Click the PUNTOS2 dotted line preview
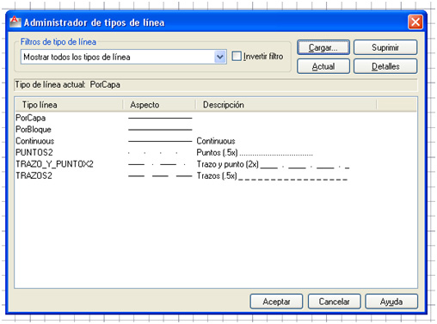437x324 pixels. coord(153,153)
